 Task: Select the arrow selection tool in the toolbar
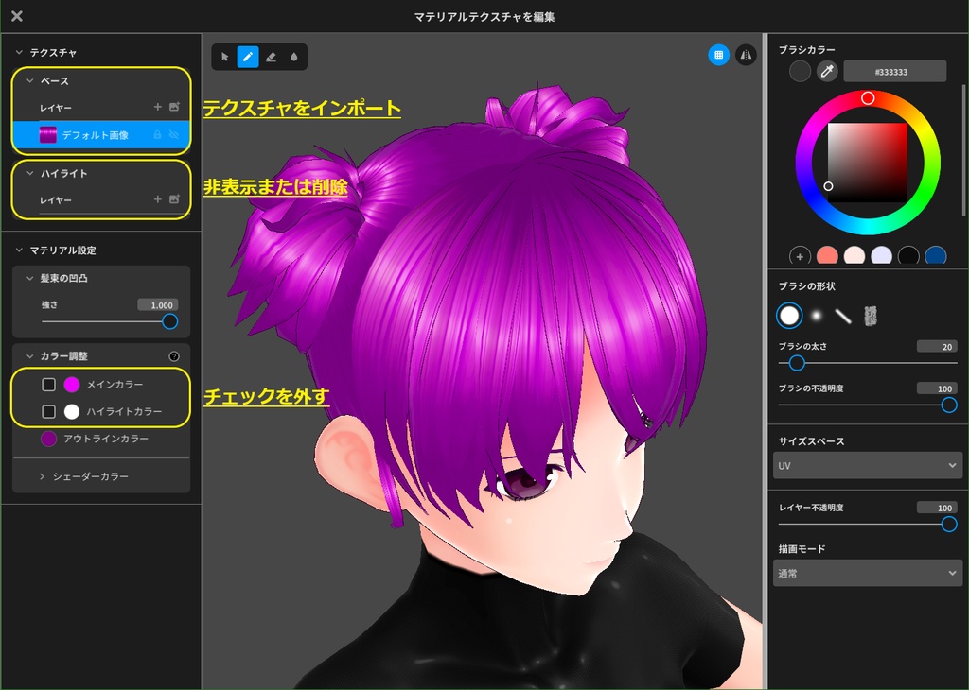224,57
